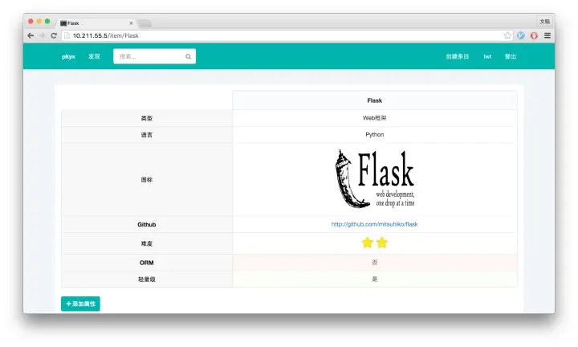The height and width of the screenshot is (347, 578).
Task: Click the first yellow difficulty star
Action: pos(368,243)
